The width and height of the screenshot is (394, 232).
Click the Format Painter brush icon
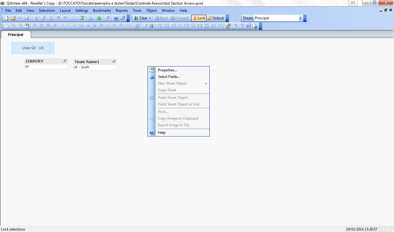145,26
